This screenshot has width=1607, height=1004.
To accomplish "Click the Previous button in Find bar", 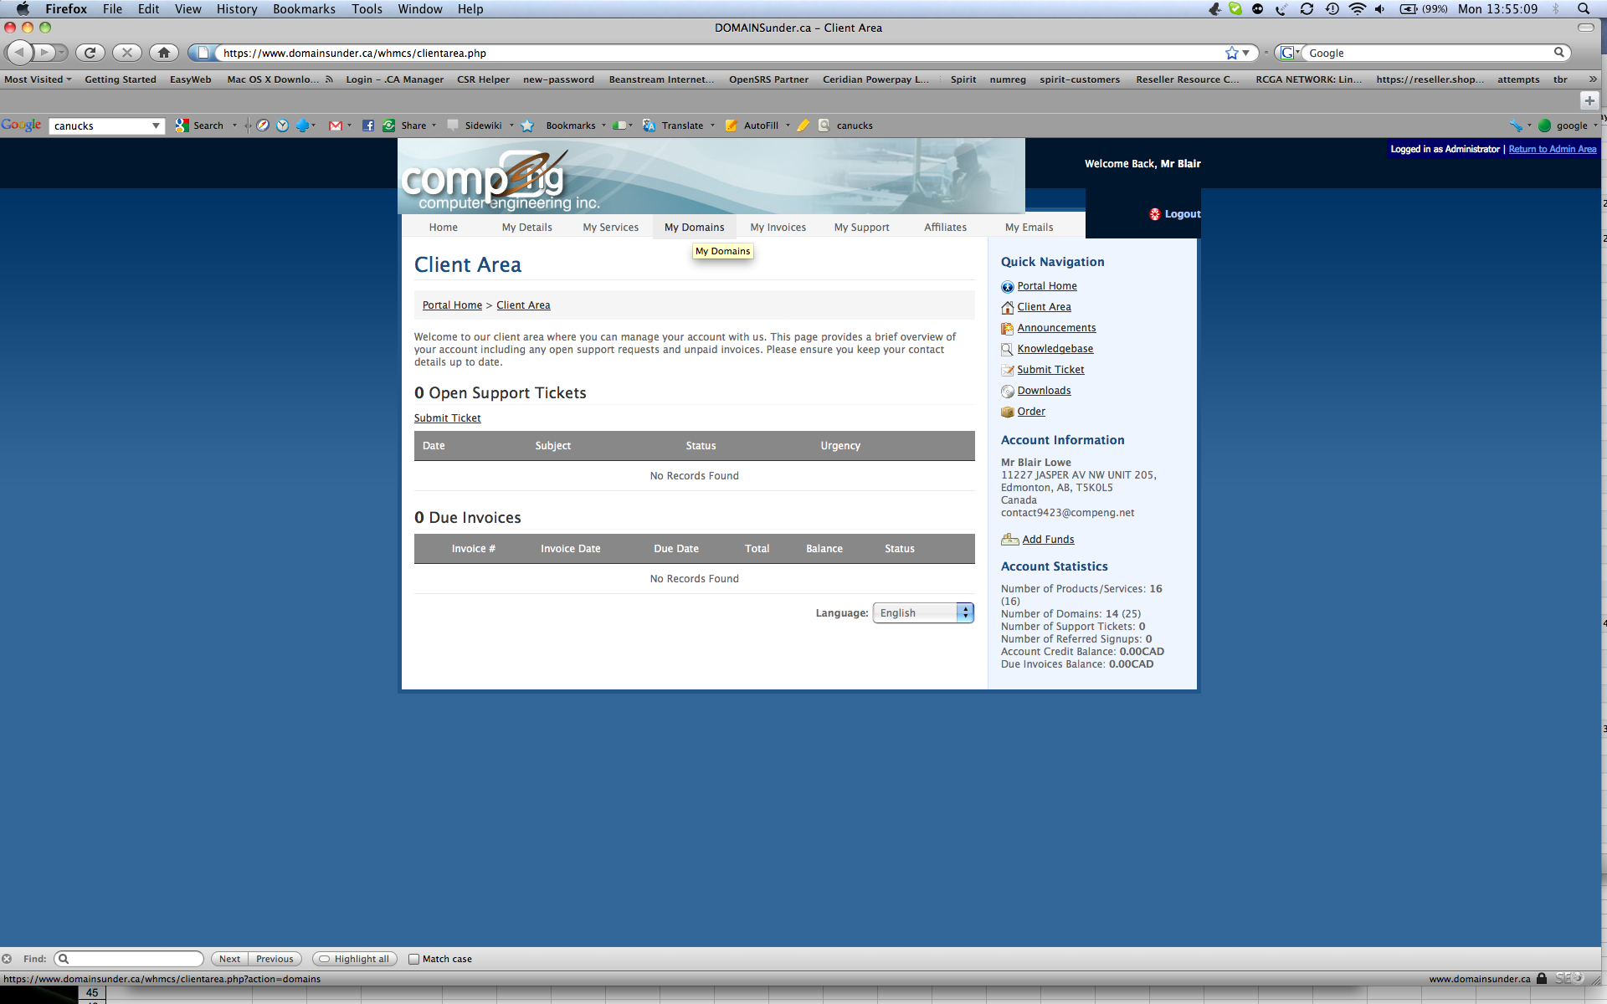I will tap(275, 959).
